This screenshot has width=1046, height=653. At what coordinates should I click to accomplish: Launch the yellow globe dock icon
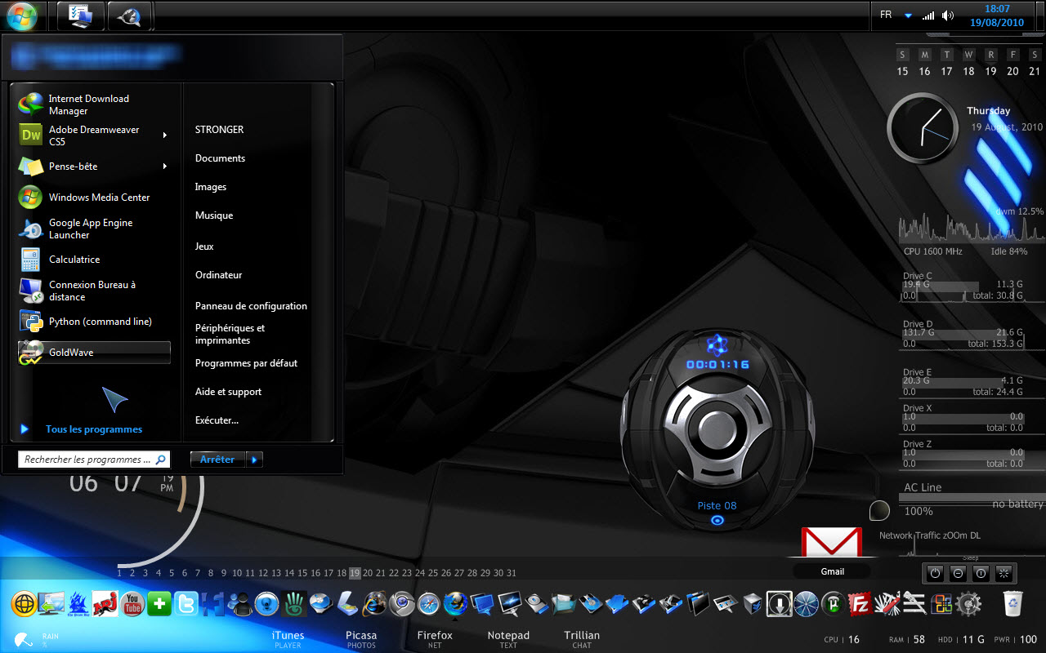pyautogui.click(x=25, y=604)
